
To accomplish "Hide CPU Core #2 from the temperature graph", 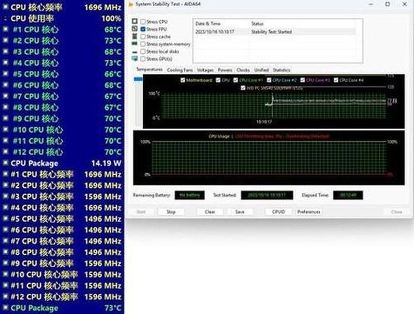I will (x=269, y=80).
